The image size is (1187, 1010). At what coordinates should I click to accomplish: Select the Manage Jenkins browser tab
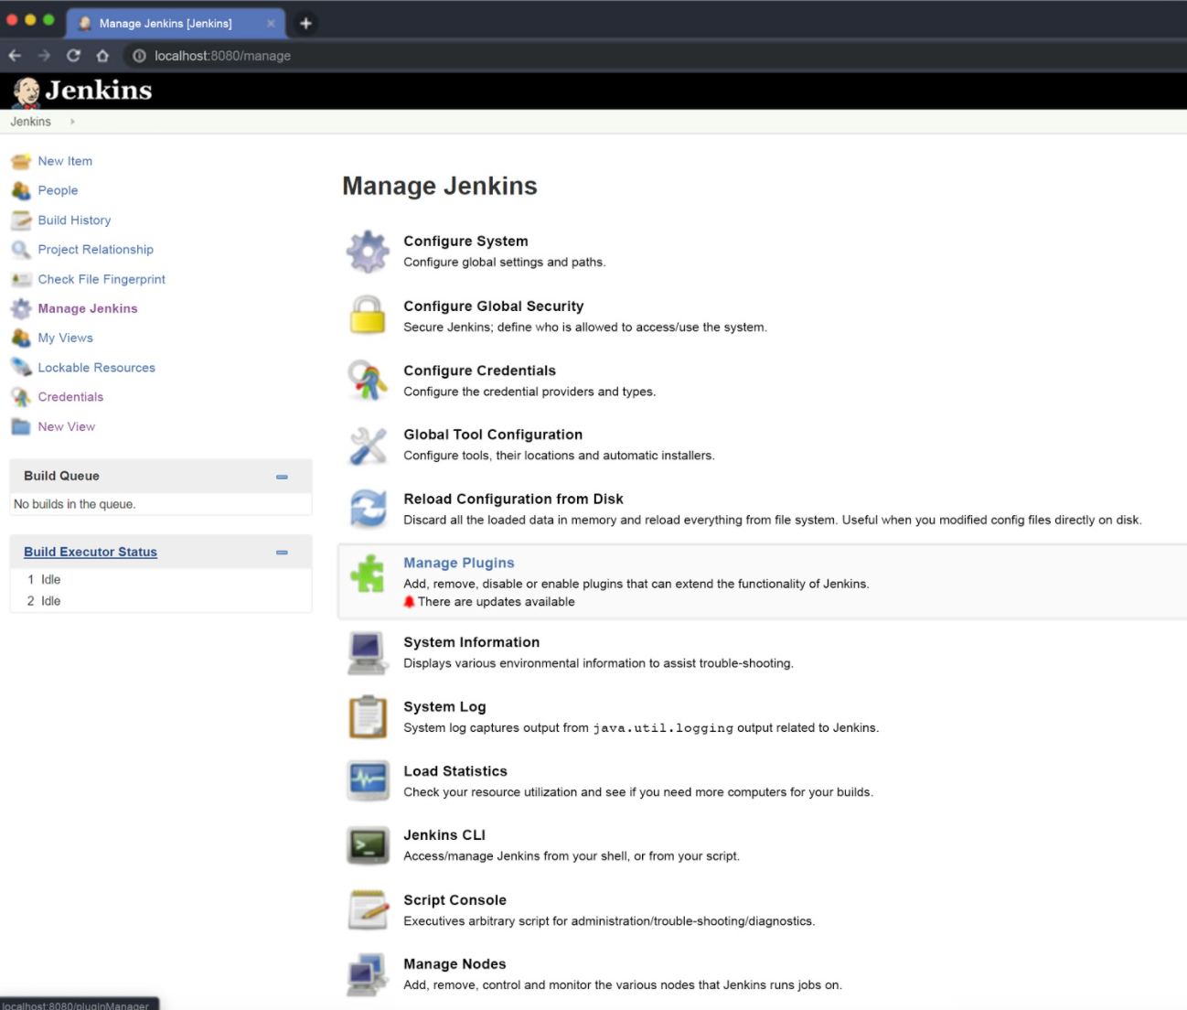point(176,24)
